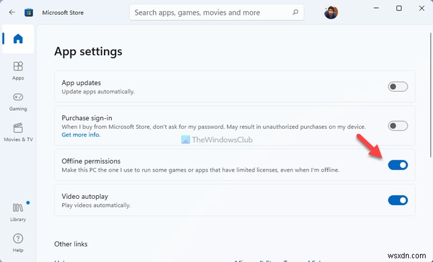Open the user profile avatar

(331, 12)
